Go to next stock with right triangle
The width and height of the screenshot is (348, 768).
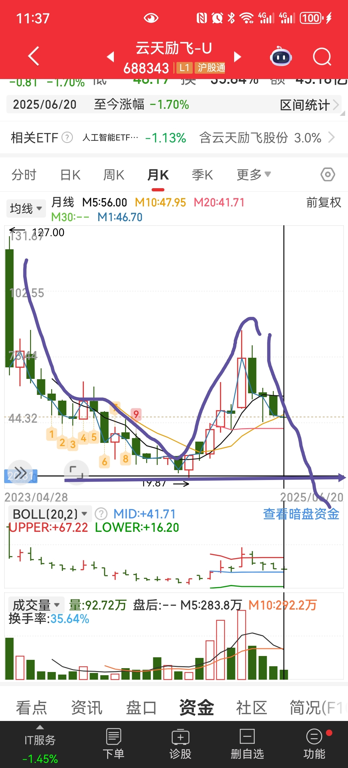point(237,57)
